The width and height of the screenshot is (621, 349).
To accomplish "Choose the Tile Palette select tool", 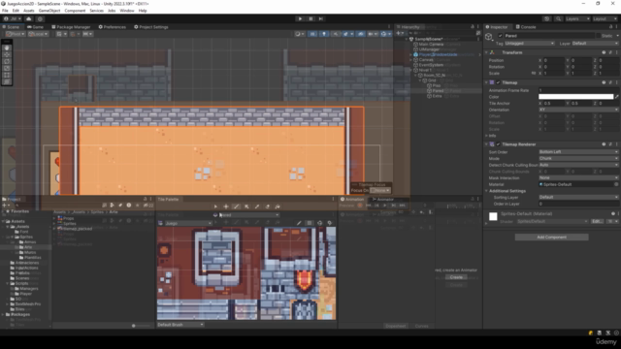I will click(x=215, y=206).
